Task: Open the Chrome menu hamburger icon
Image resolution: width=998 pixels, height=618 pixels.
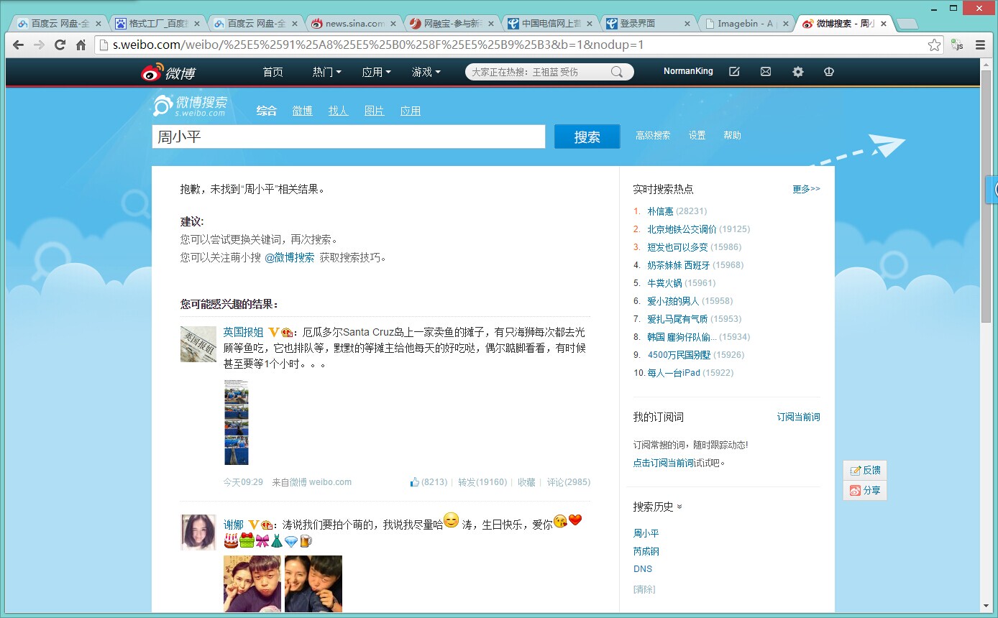Action: (980, 45)
